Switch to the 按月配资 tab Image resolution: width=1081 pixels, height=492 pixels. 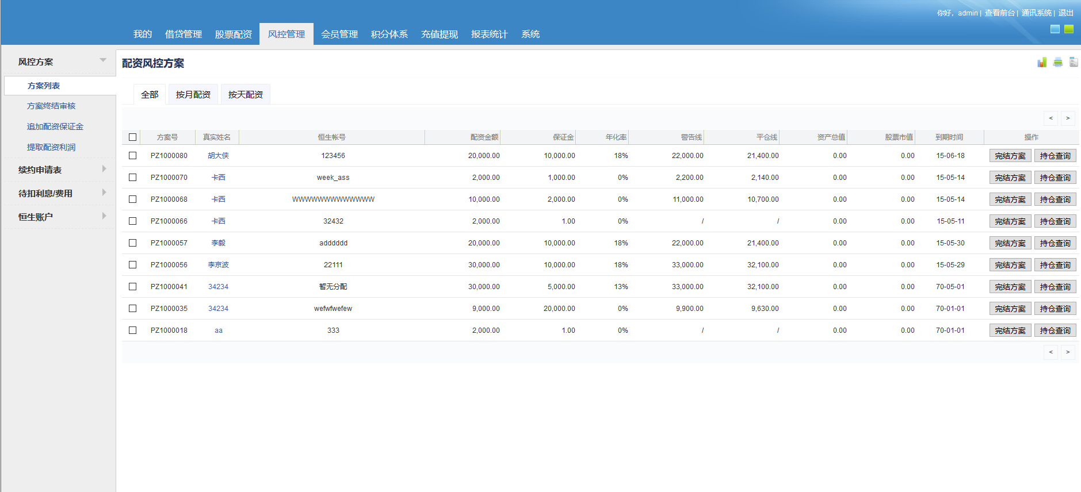pyautogui.click(x=193, y=95)
